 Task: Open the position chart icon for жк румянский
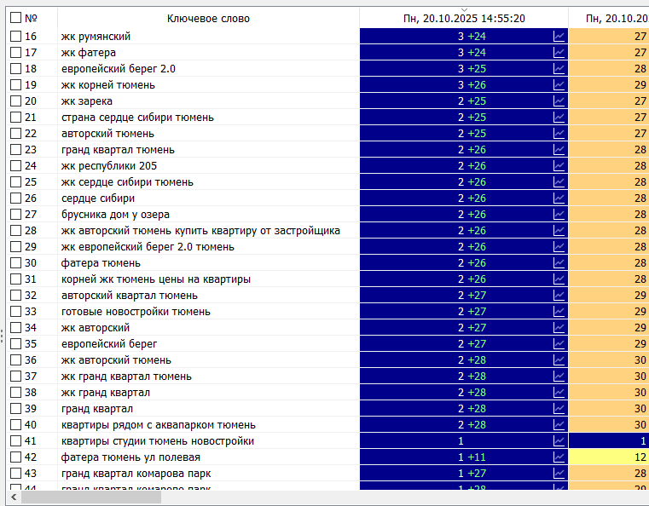point(559,36)
